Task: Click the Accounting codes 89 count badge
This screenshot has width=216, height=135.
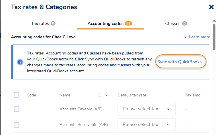Action: [x=129, y=24]
